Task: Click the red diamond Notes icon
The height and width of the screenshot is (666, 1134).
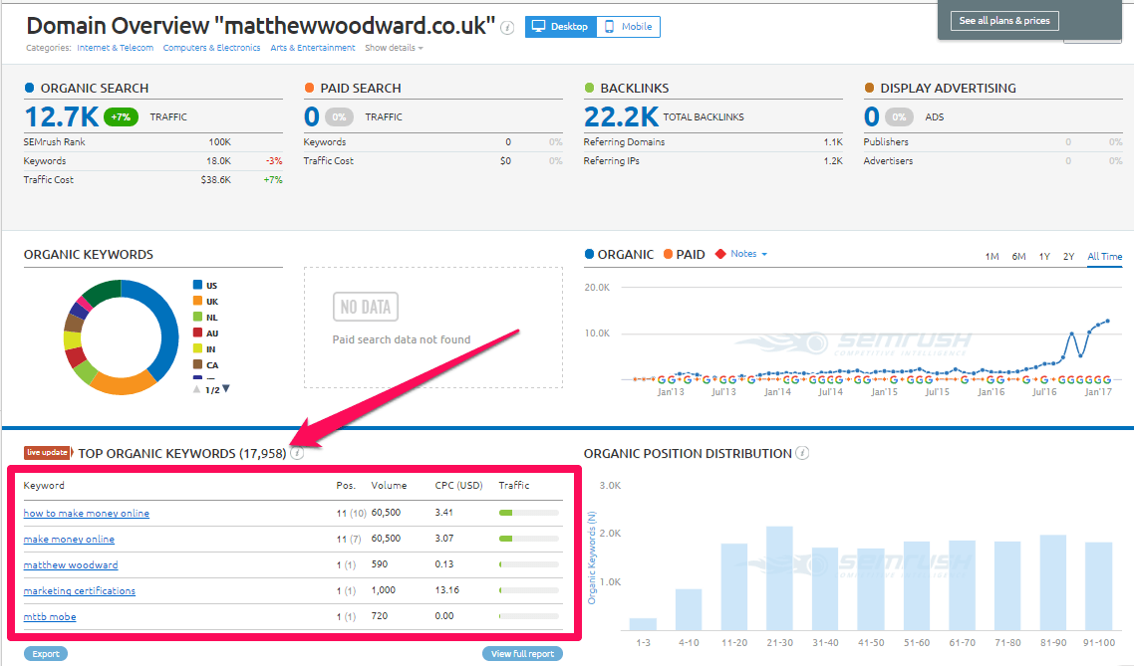Action: click(720, 254)
